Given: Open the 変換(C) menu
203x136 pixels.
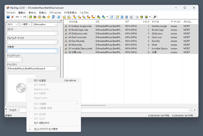Looking at the screenshot, I should pyautogui.click(x=43, y=13).
